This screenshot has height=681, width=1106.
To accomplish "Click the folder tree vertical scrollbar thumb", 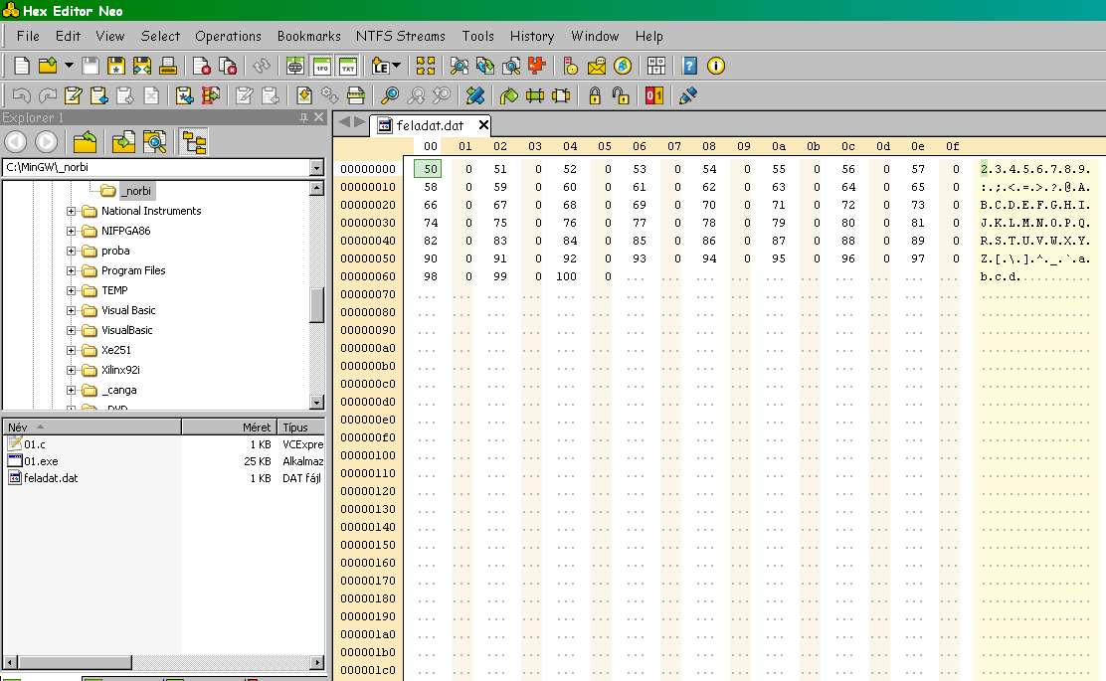I will 316,305.
